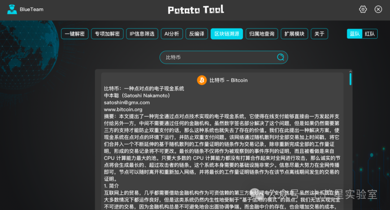The width and height of the screenshot is (390, 210).
Task: Open the settings gear icon
Action: point(363,9)
